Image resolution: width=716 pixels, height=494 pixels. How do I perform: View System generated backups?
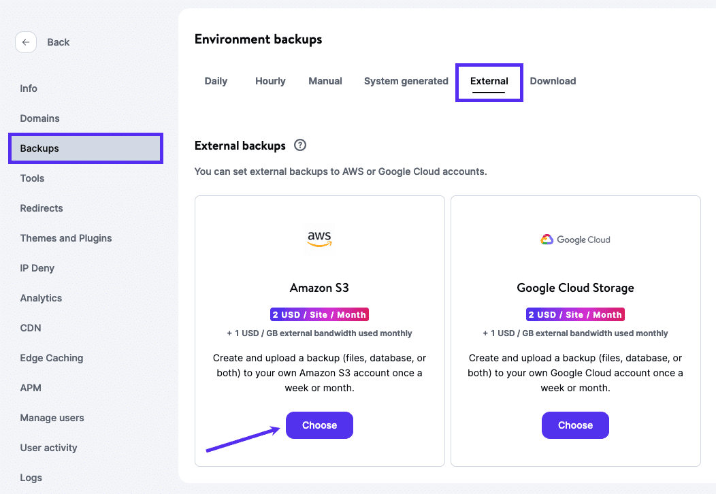pos(406,81)
